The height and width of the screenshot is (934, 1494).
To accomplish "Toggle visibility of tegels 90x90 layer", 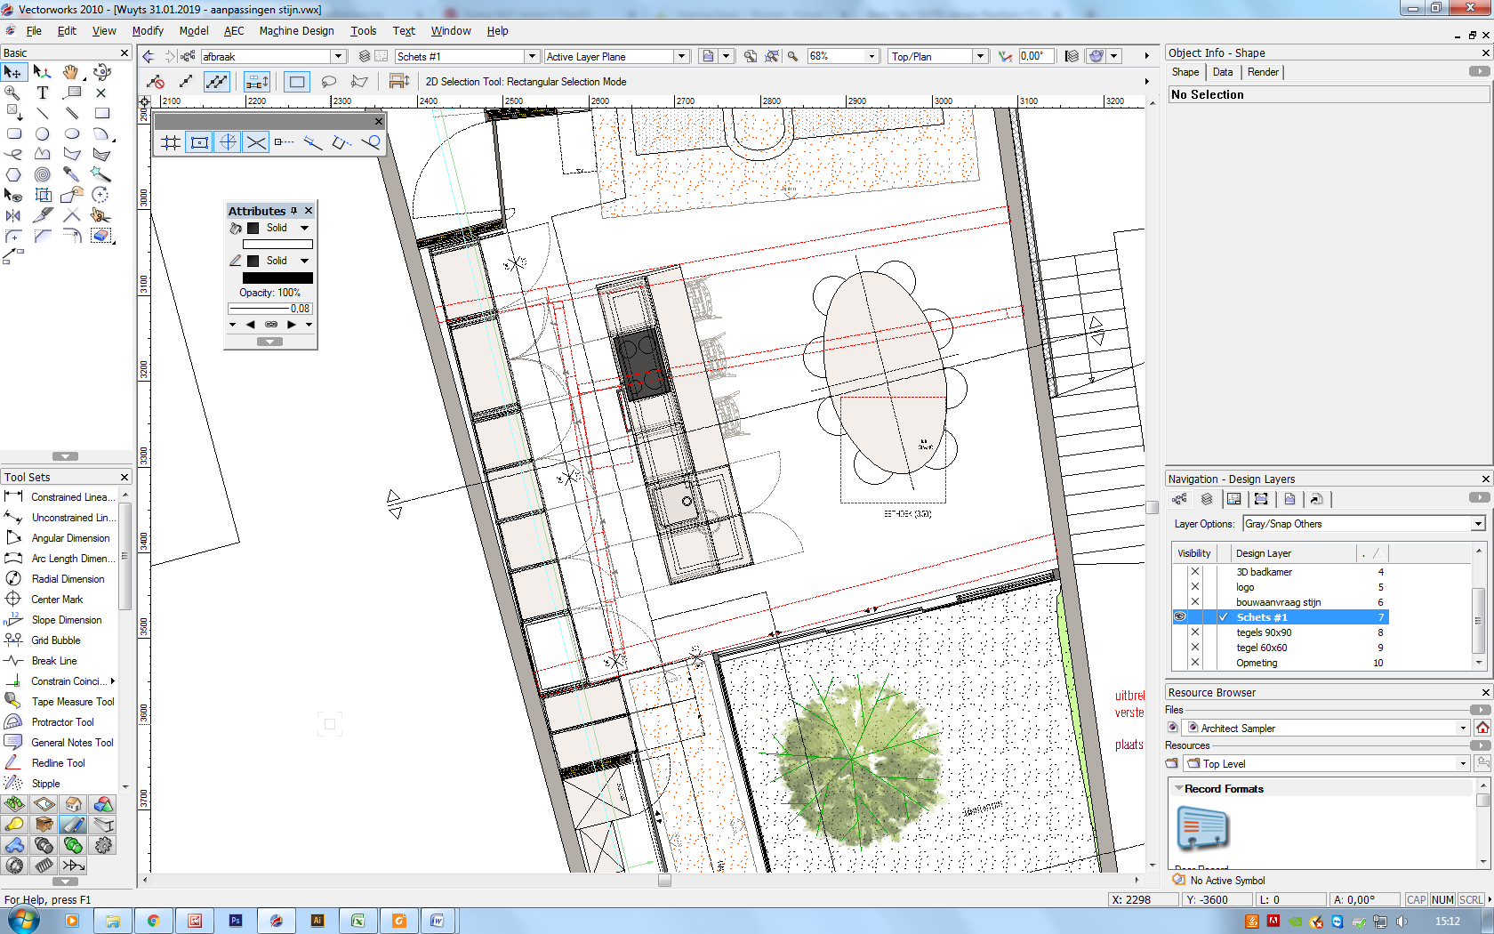I will pos(1194,632).
